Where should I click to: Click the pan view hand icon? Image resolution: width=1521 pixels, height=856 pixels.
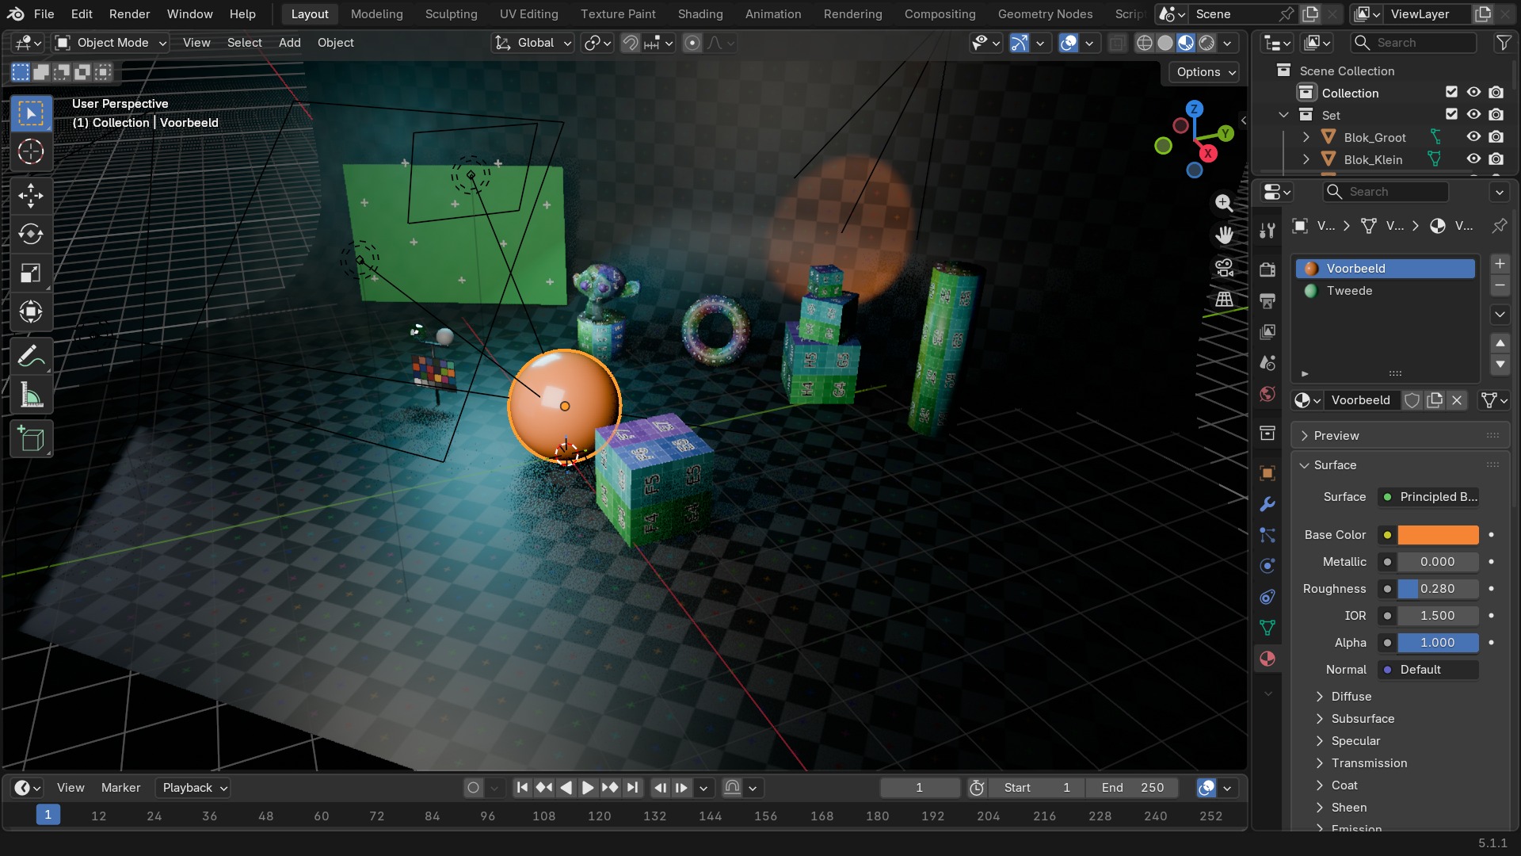click(1224, 235)
